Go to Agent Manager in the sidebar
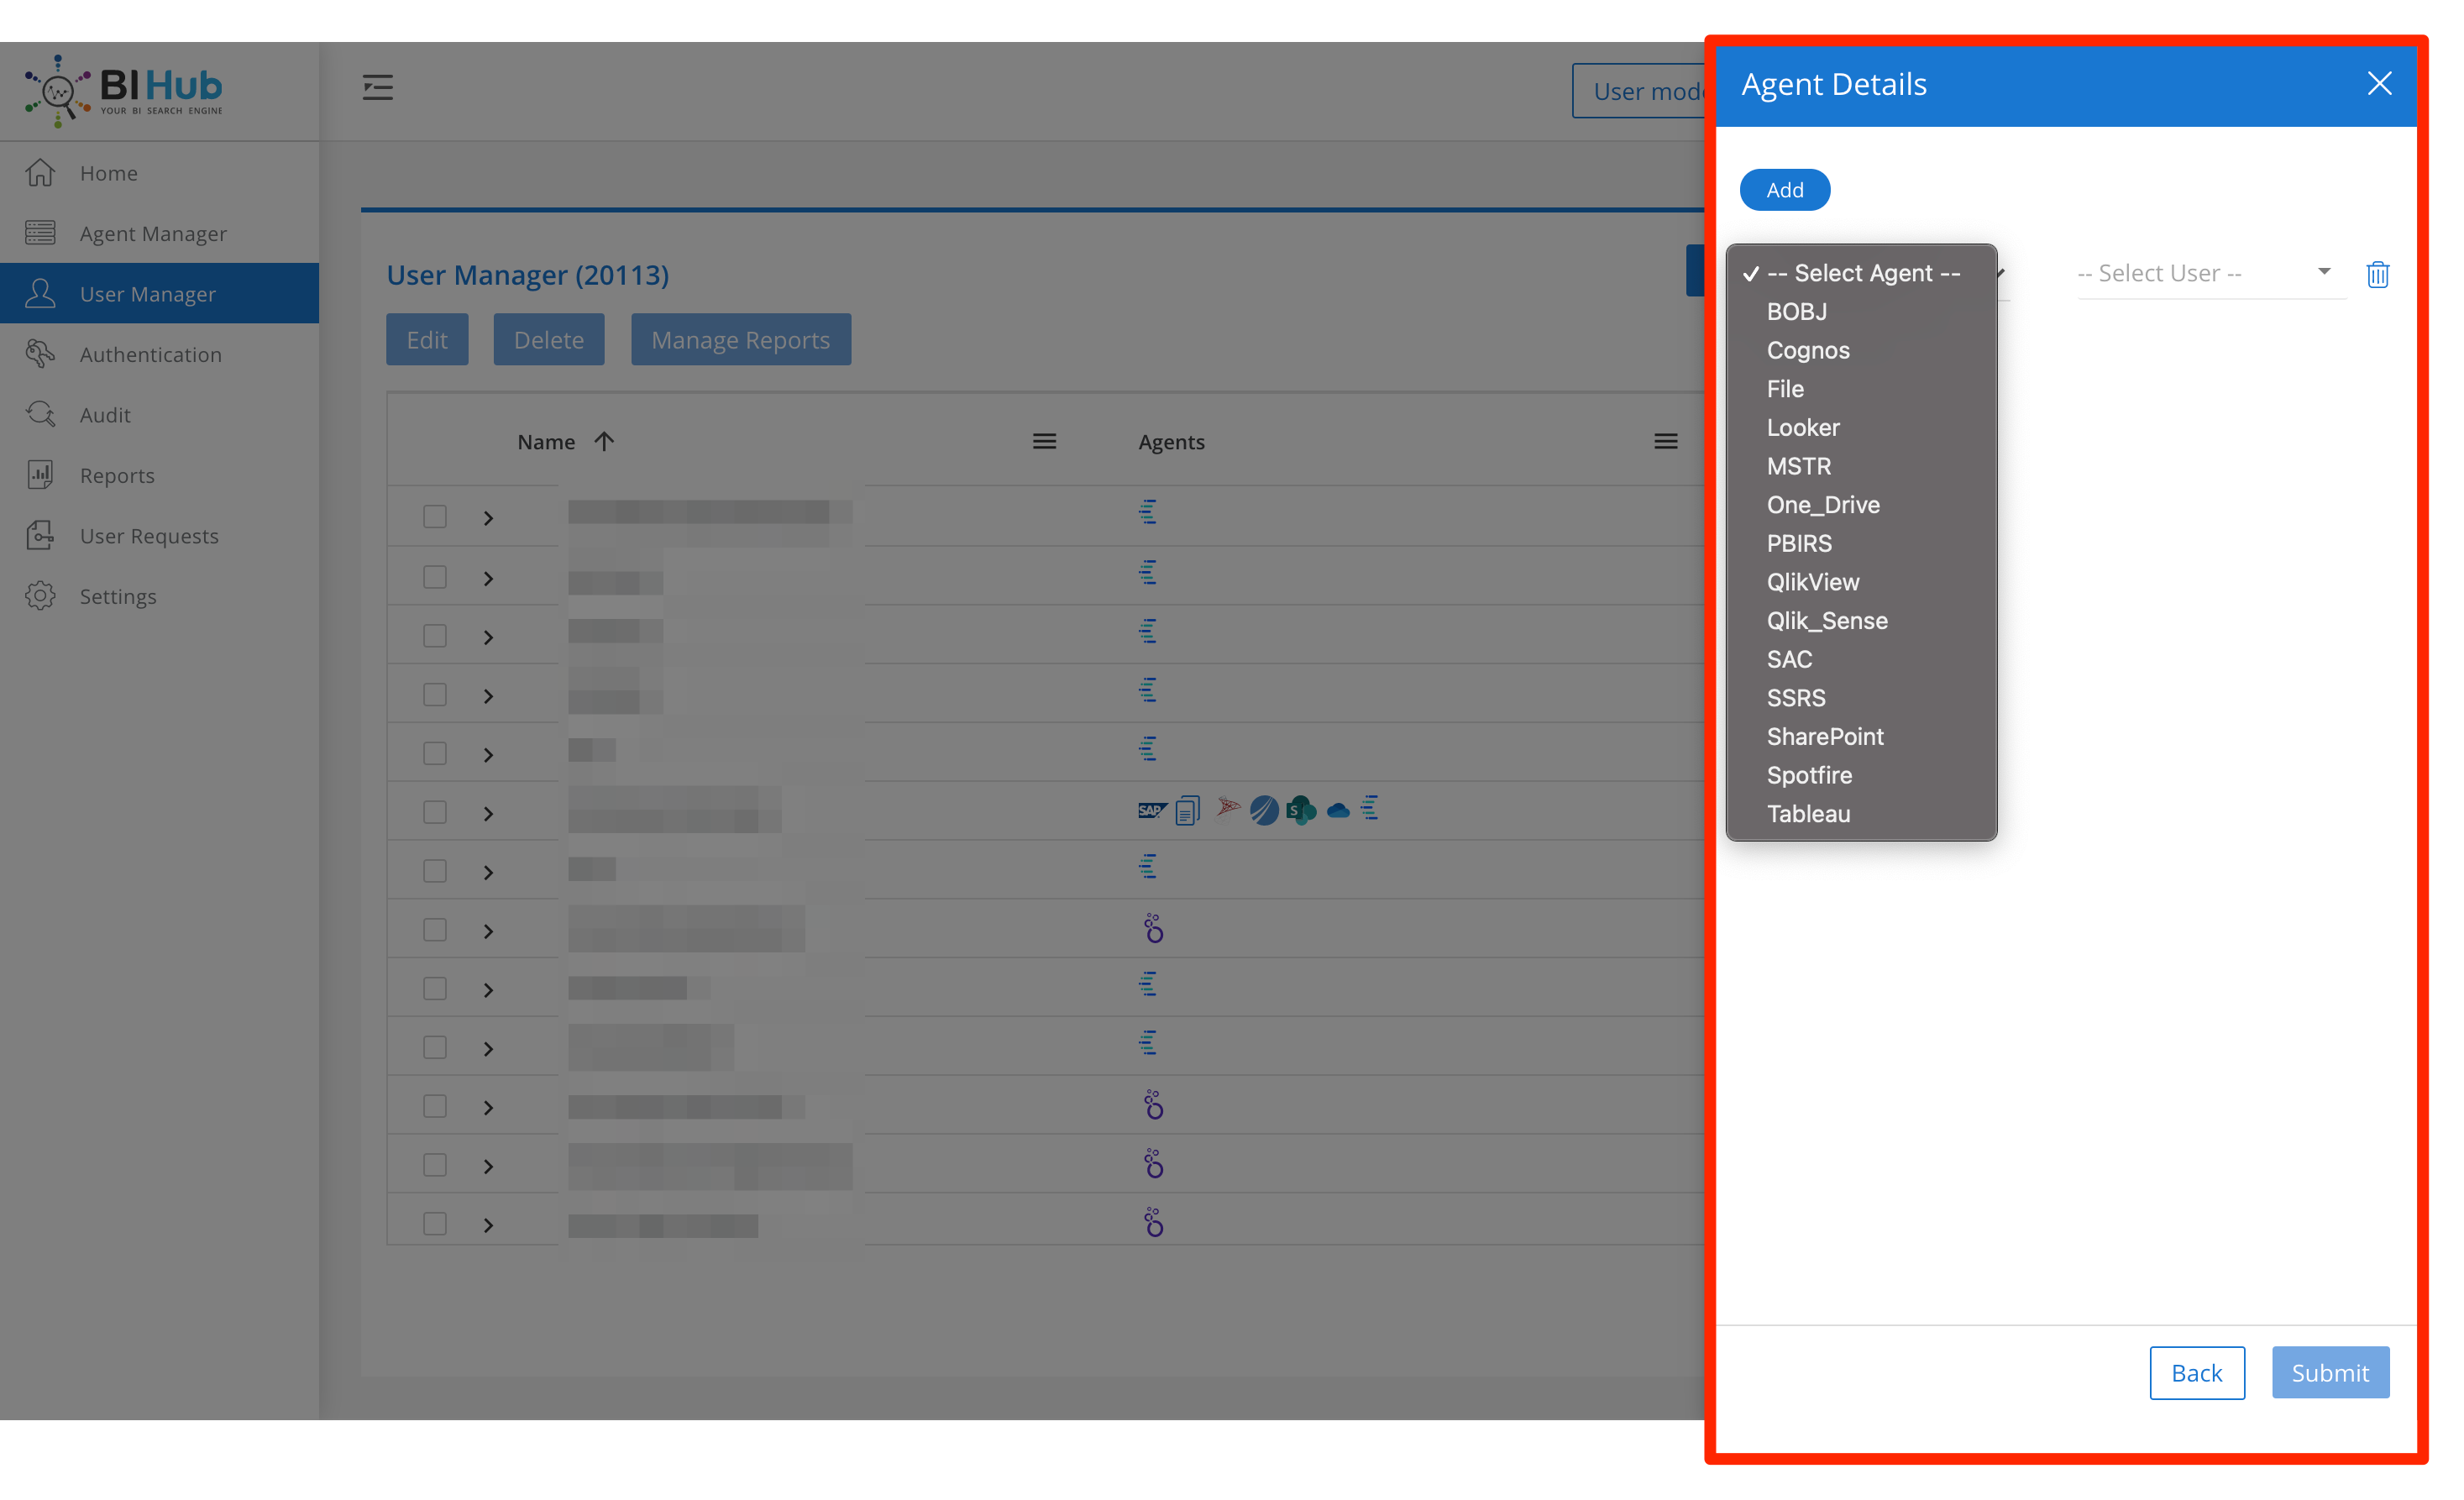The width and height of the screenshot is (2464, 1500). point(159,233)
